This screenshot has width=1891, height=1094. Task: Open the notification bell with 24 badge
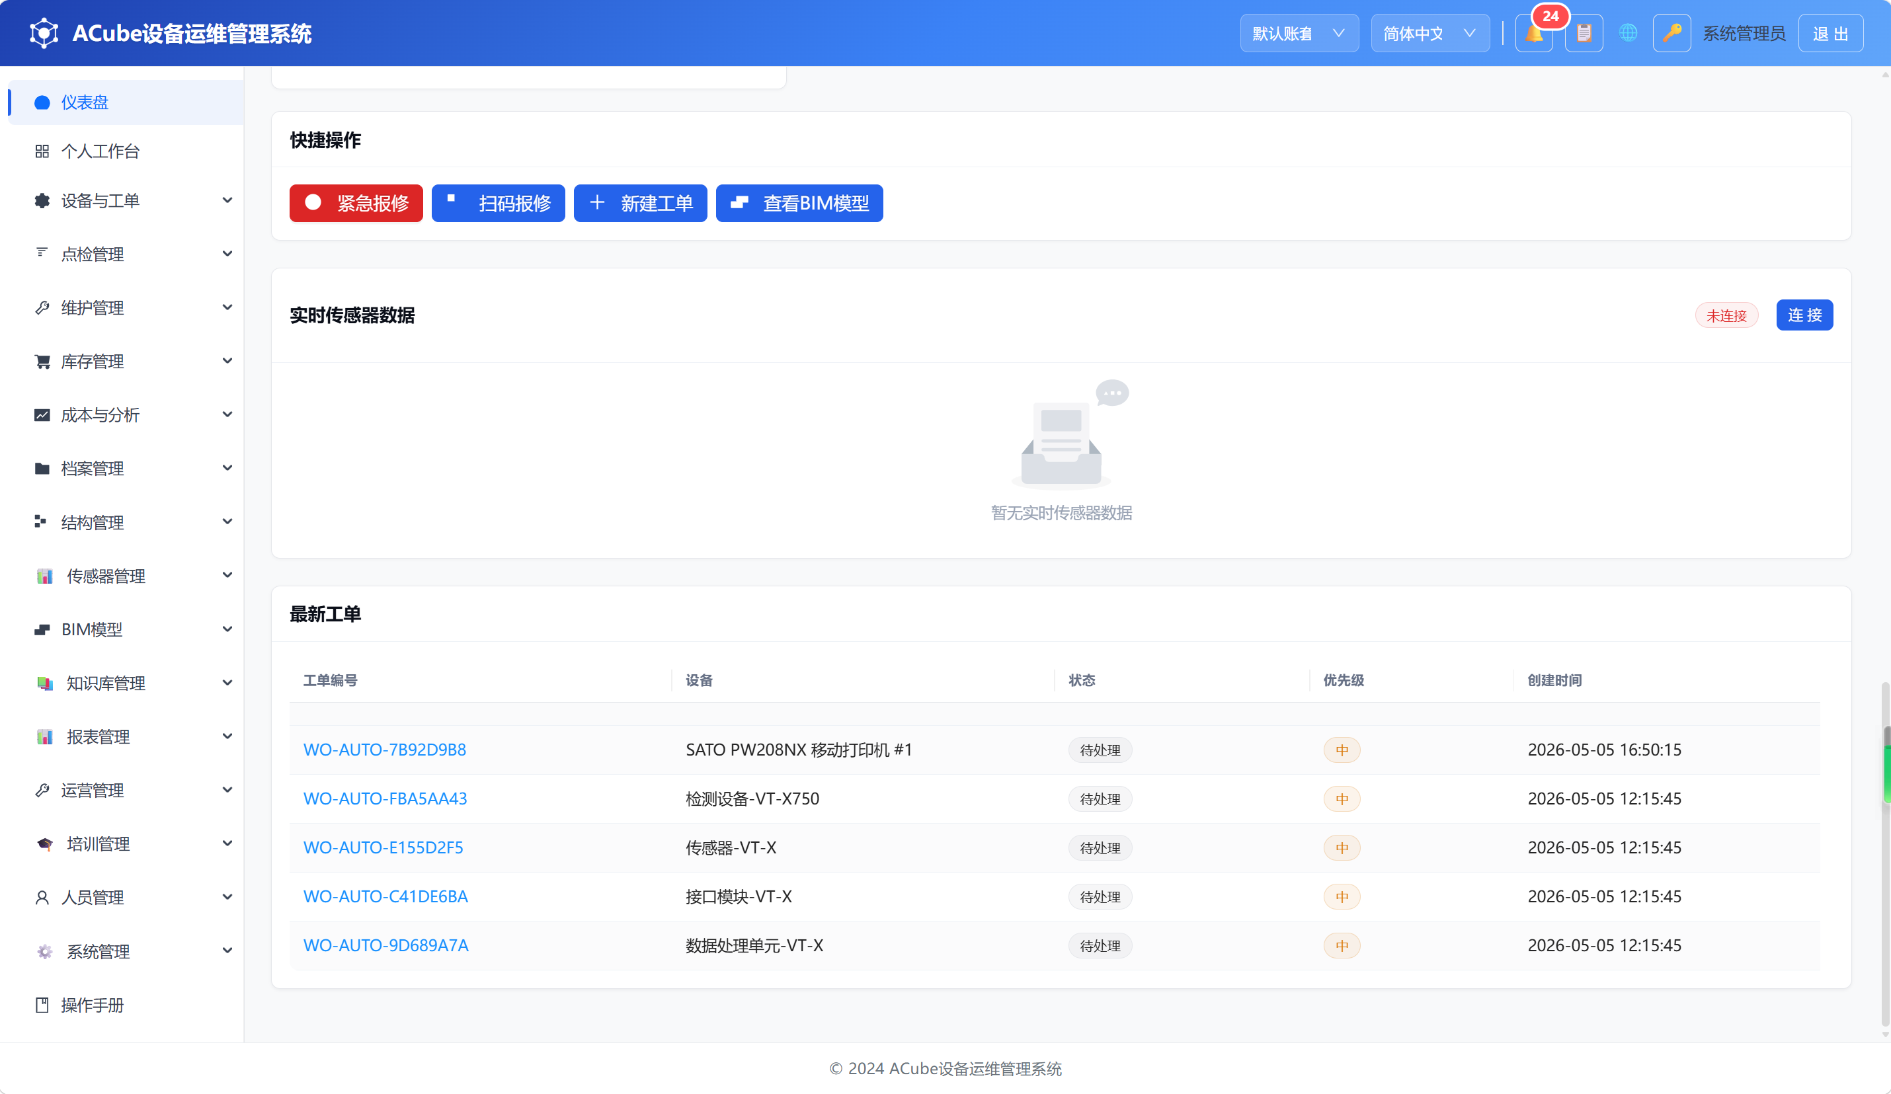tap(1534, 34)
